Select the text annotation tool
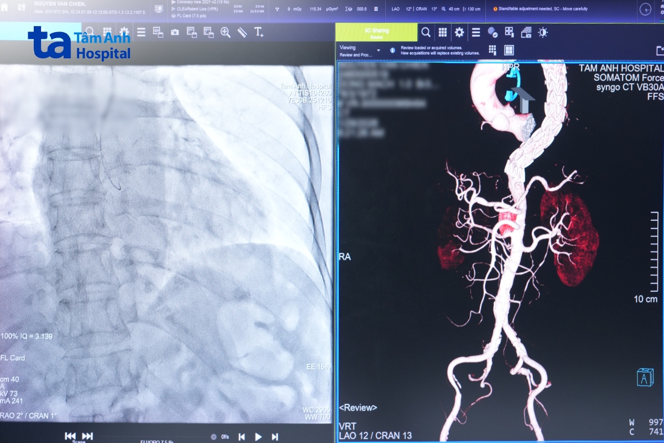The image size is (664, 443). [258, 32]
